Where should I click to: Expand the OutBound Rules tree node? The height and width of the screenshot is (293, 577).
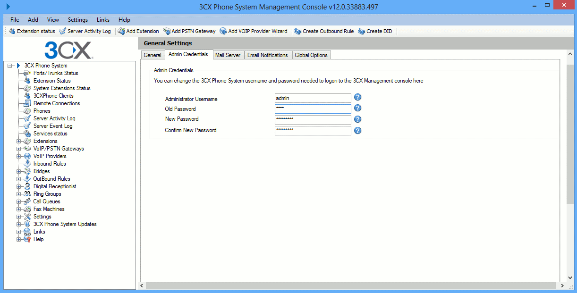[18, 179]
